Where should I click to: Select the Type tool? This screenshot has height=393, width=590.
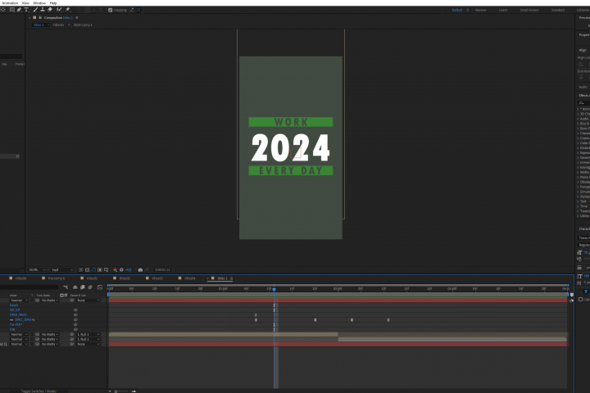click(x=26, y=10)
